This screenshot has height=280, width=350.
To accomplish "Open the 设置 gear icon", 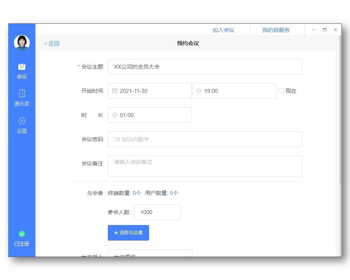I will [x=22, y=121].
